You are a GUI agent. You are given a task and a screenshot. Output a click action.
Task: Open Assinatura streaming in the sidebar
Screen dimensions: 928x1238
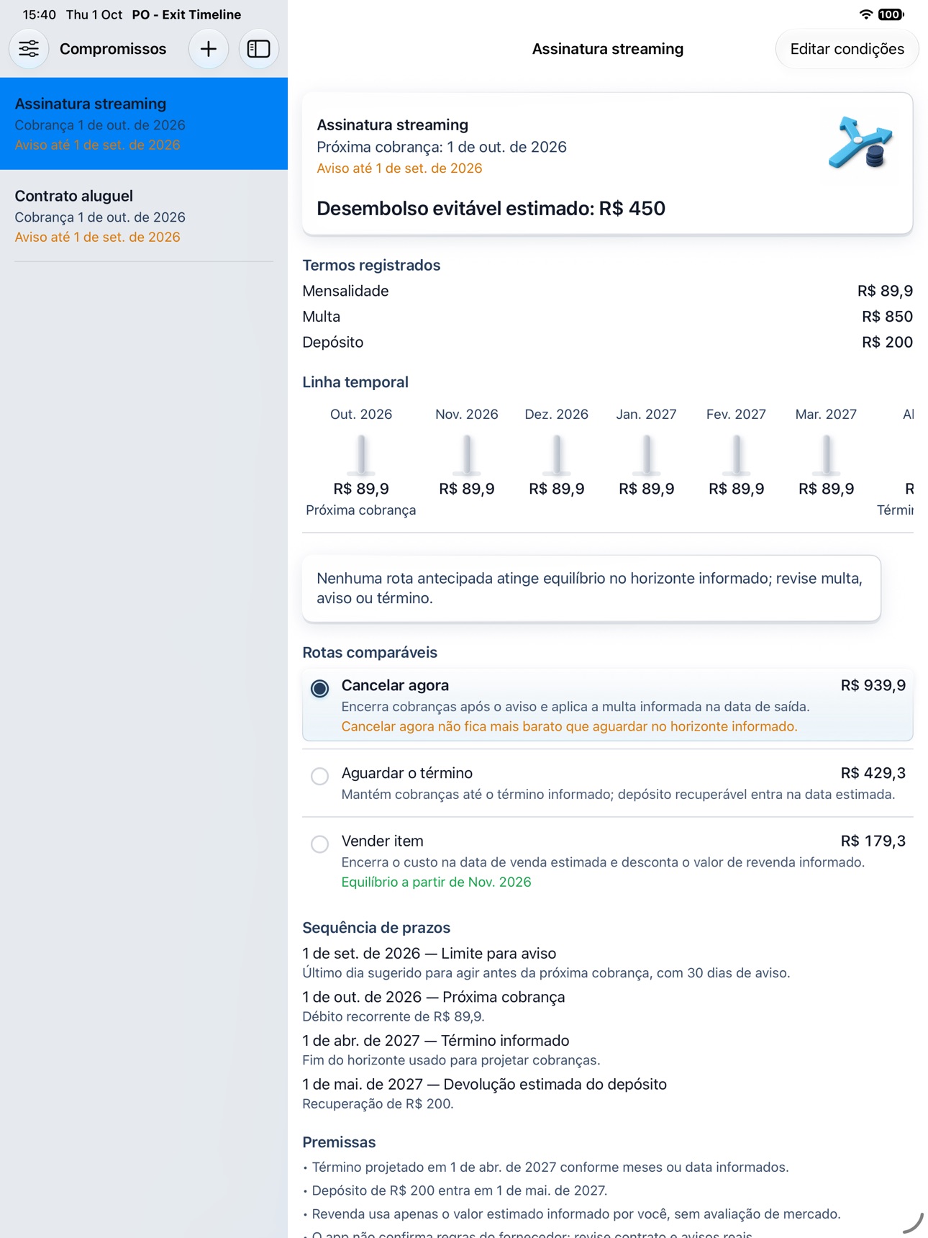pos(144,124)
